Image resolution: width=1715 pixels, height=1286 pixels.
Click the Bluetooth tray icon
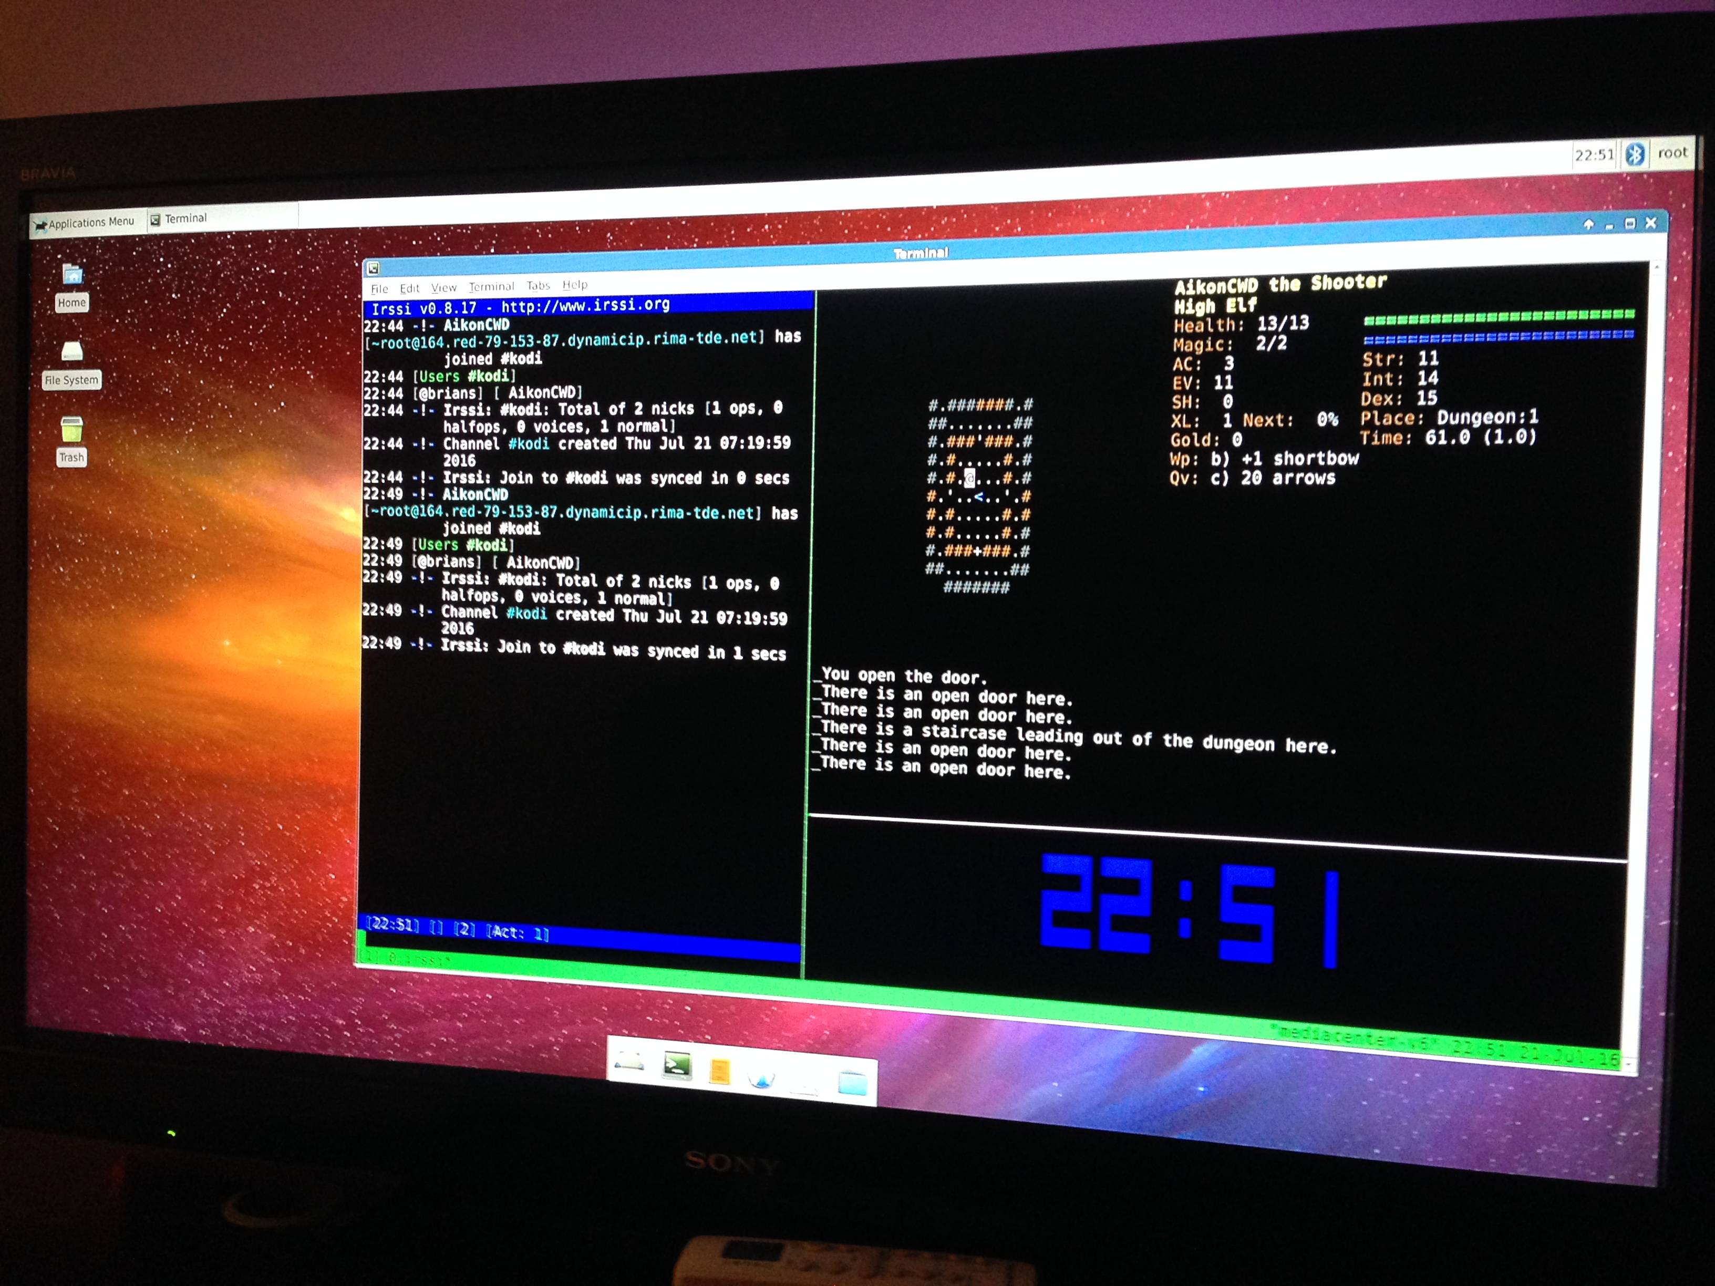coord(1635,154)
